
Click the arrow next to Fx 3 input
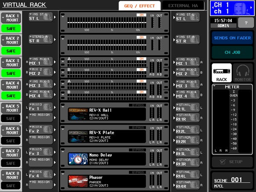pyautogui.click(x=55, y=152)
